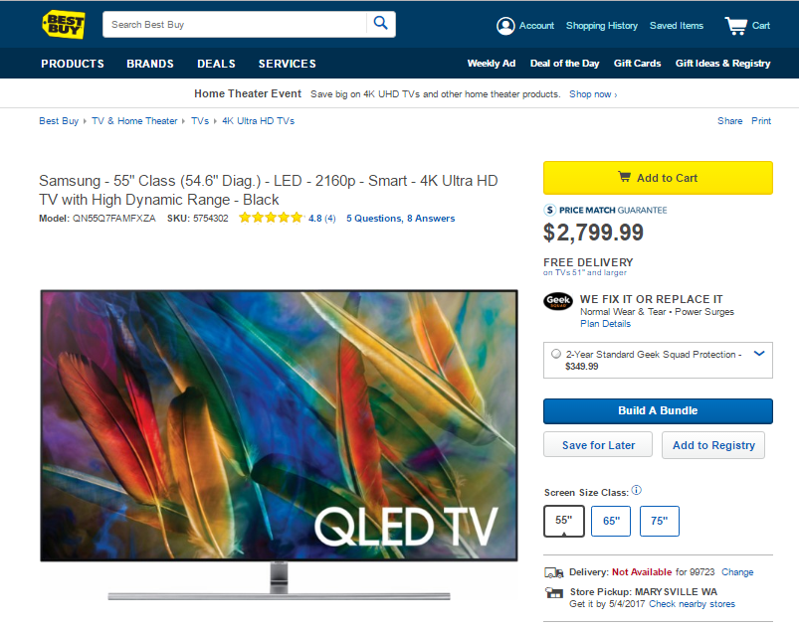Choose the 75" screen size option
This screenshot has width=799, height=629.
[659, 521]
